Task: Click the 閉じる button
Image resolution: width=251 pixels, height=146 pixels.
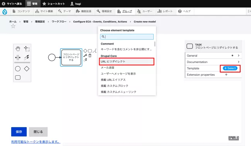Action: tap(38, 132)
